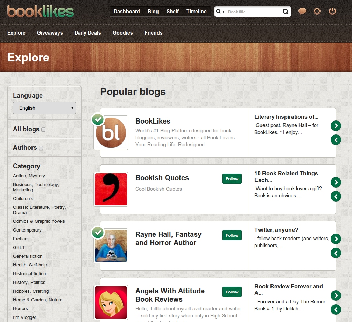Filter by GBLT category
352x322 pixels.
pos(19,247)
